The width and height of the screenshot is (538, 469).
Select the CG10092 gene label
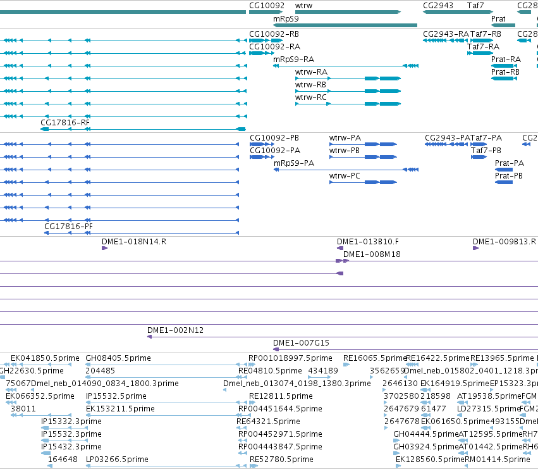267,6
